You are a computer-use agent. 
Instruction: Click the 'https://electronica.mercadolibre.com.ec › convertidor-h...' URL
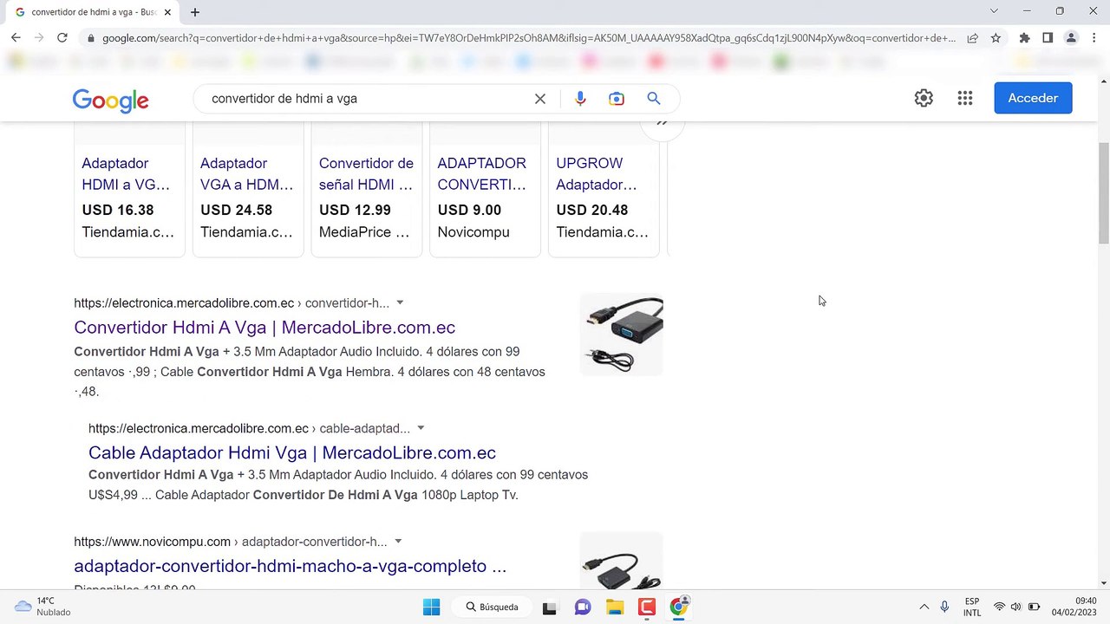[232, 303]
